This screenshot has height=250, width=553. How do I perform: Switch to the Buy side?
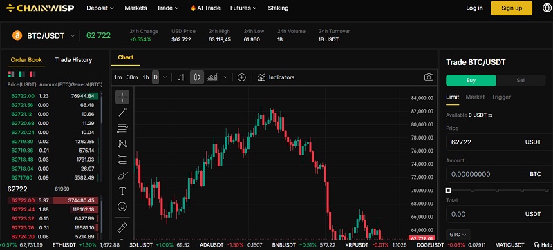tap(471, 80)
